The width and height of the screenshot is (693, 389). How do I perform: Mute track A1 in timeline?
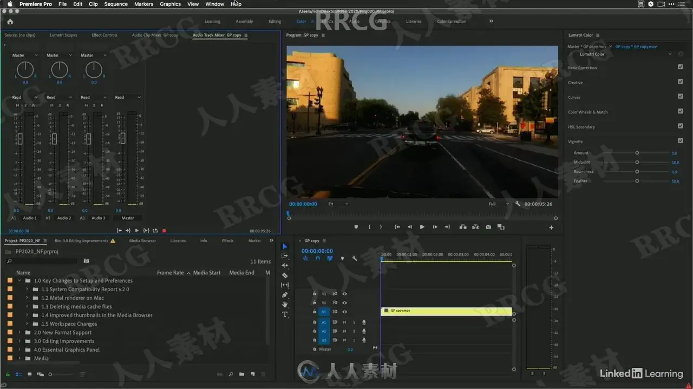point(344,323)
